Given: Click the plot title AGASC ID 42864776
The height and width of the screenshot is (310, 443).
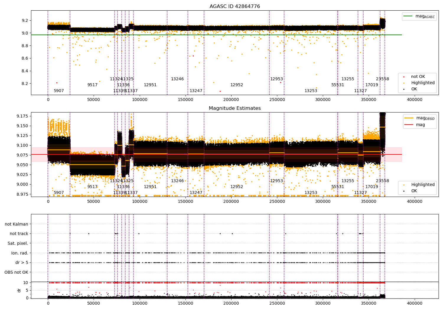Looking at the screenshot, I should pos(235,6).
